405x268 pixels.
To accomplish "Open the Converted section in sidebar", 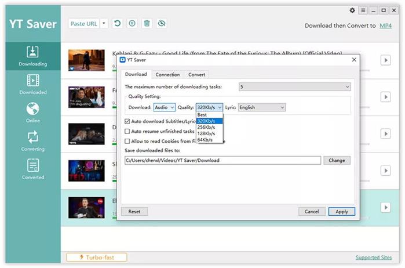I will click(33, 170).
